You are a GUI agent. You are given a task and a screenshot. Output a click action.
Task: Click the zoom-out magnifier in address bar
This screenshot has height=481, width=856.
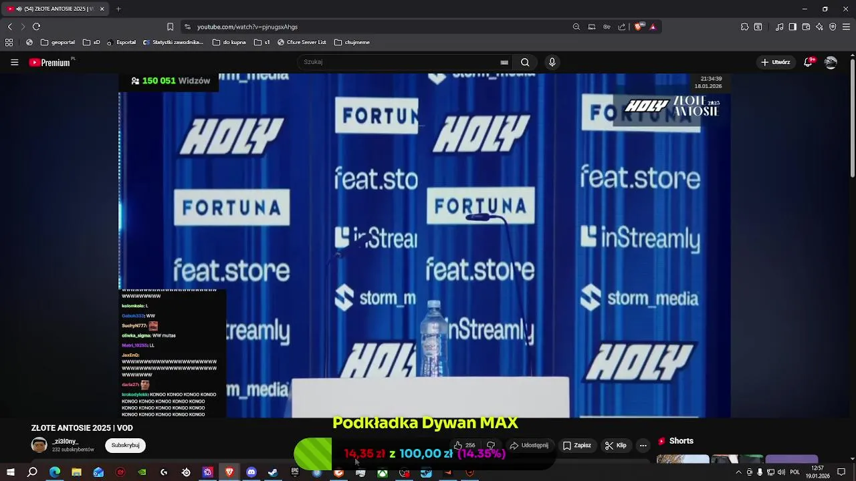pos(576,27)
